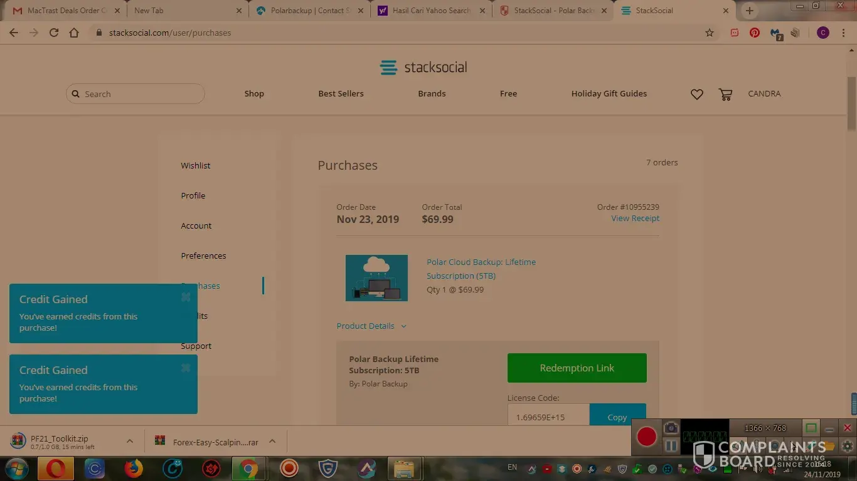Click the Polar Cloud Backup product thumbnail

tap(376, 277)
